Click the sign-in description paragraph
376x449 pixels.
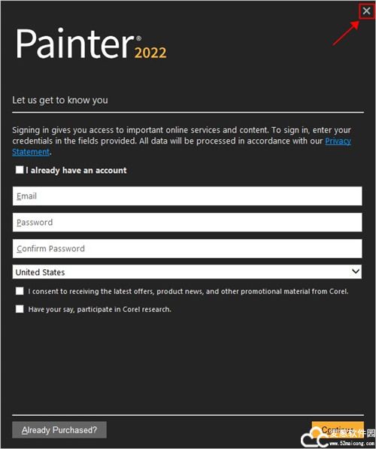tap(181, 141)
